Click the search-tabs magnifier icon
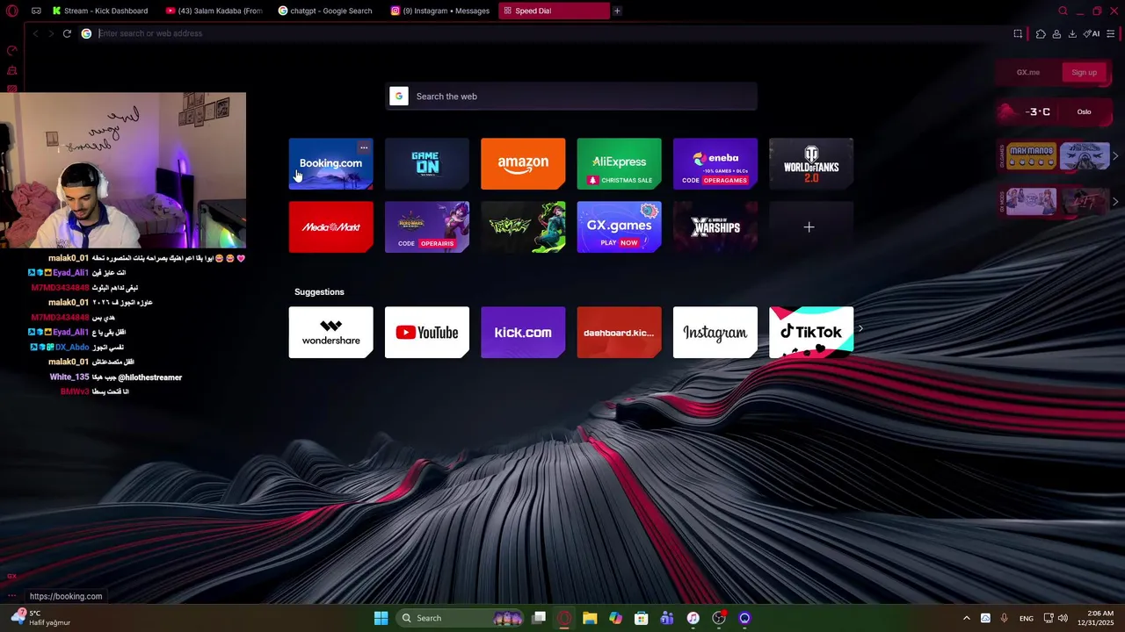Image resolution: width=1125 pixels, height=632 pixels. tap(1063, 11)
